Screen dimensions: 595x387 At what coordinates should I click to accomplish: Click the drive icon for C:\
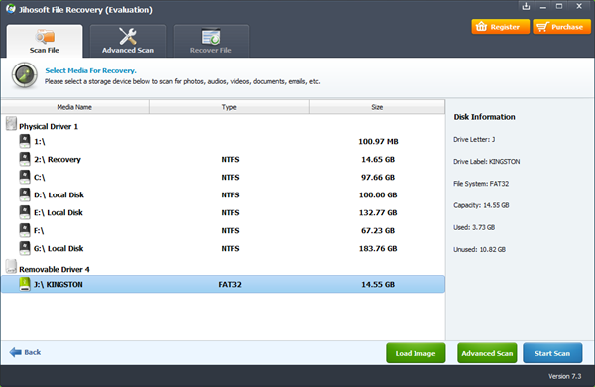click(x=25, y=177)
